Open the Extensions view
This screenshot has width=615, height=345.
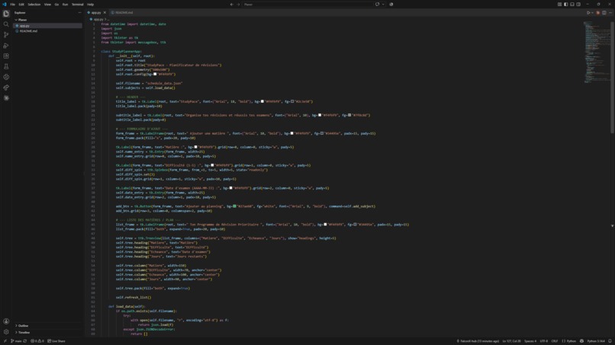point(6,56)
